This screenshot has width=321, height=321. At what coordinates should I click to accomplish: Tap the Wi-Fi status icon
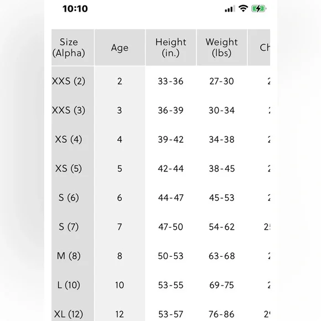click(x=243, y=8)
